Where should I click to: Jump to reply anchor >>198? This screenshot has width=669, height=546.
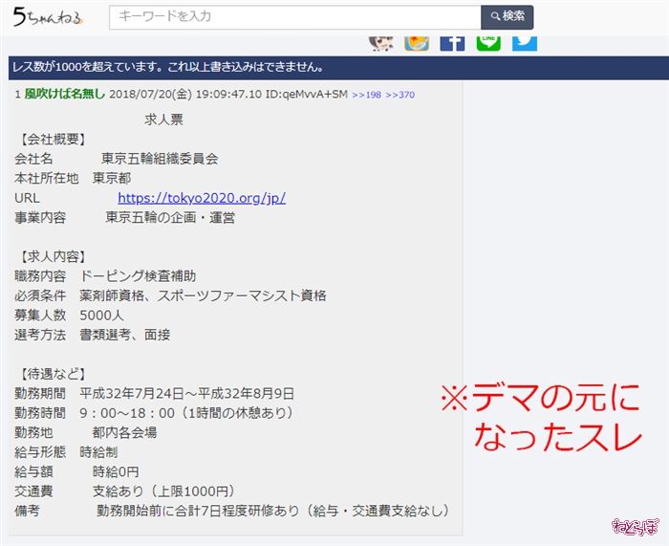[366, 96]
